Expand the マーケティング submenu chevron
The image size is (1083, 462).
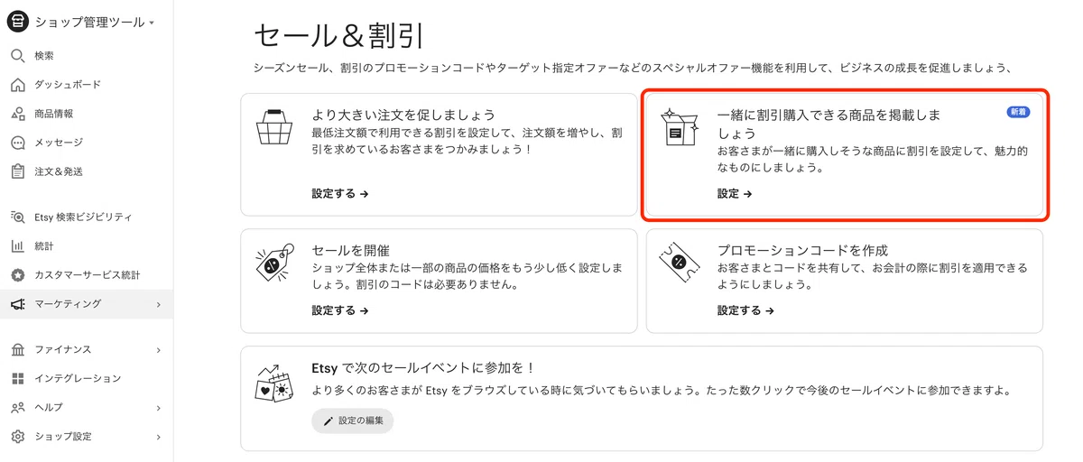158,305
